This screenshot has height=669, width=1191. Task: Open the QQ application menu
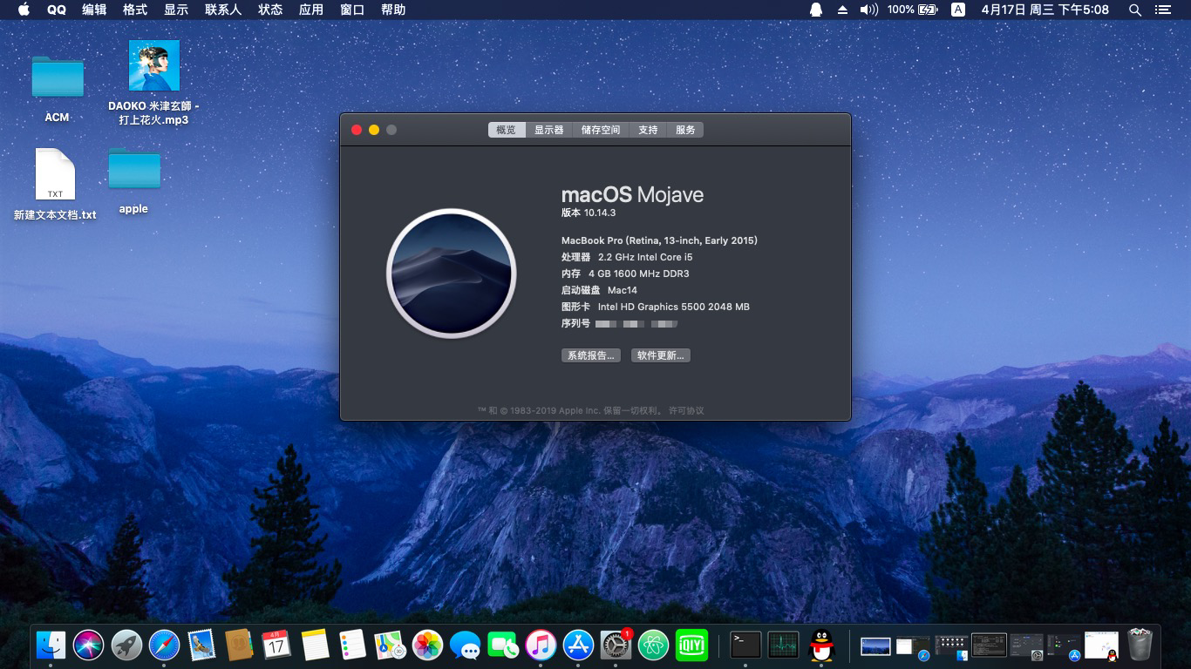57,10
